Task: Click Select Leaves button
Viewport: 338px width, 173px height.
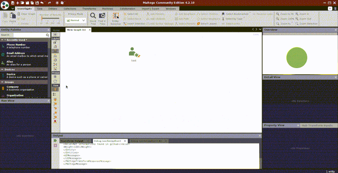Action: [x=207, y=24]
